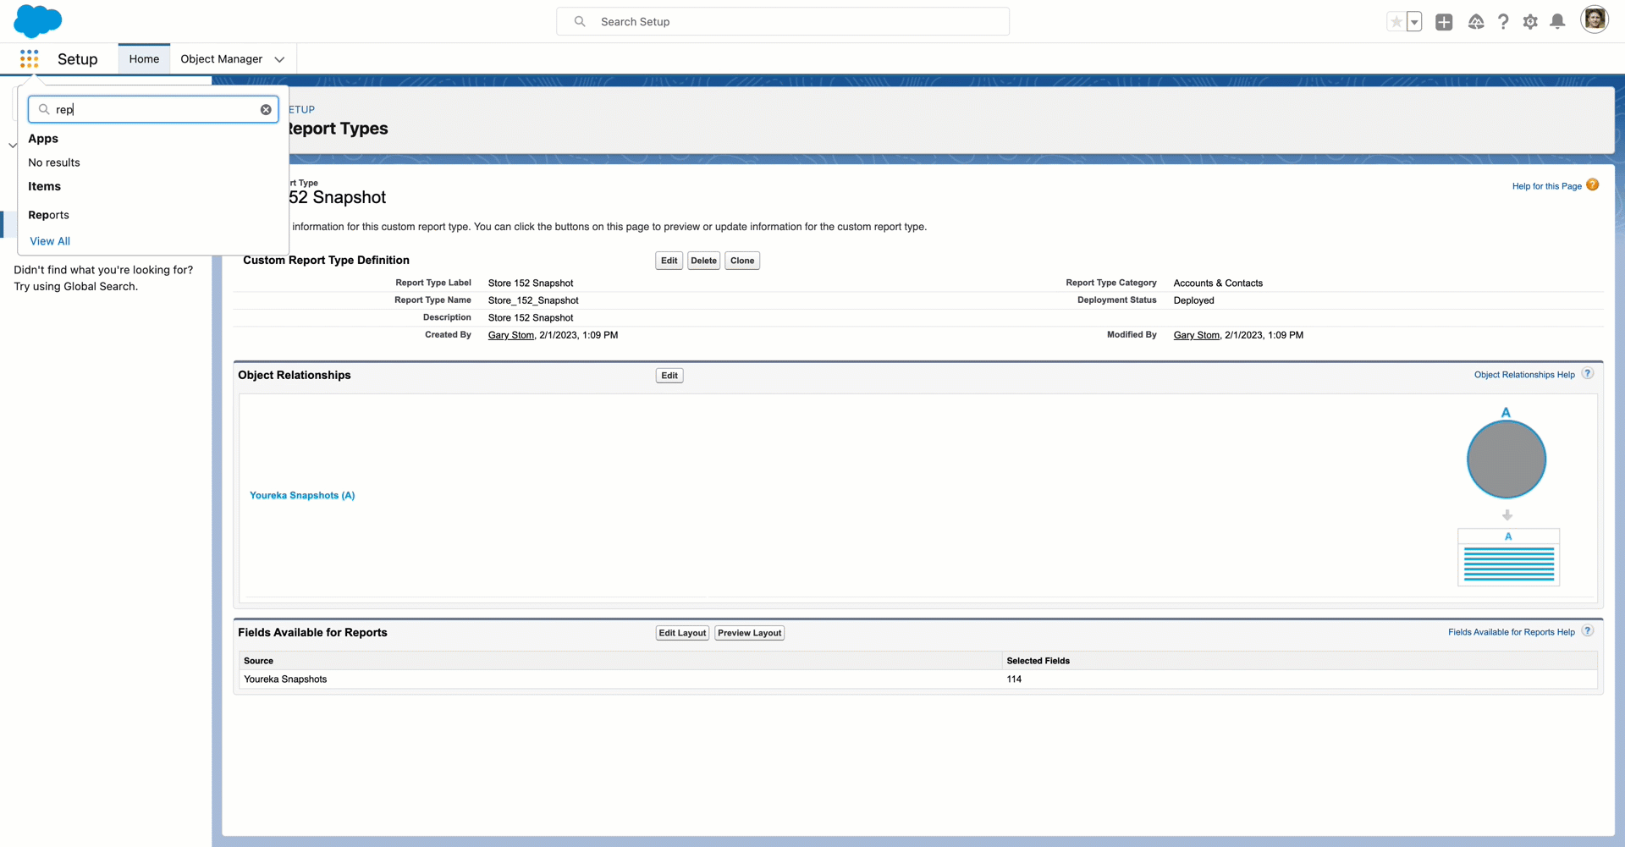The height and width of the screenshot is (847, 1625).
Task: Edit the custom report type definition
Action: coord(669,261)
